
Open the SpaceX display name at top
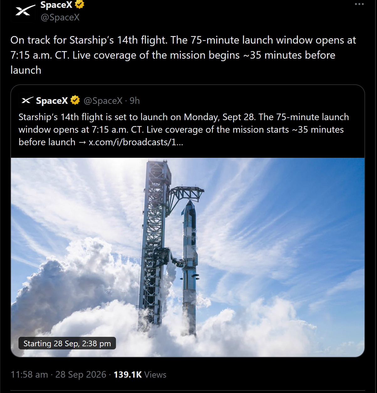56,5
